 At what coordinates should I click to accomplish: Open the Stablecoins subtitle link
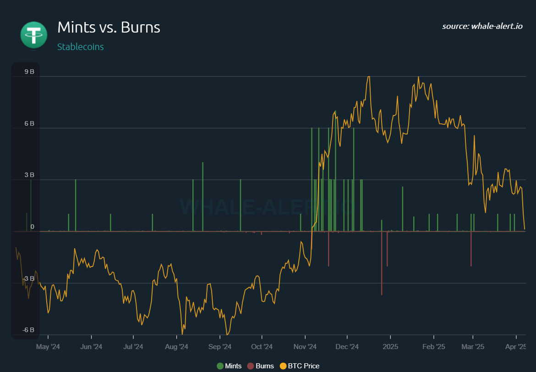(80, 47)
